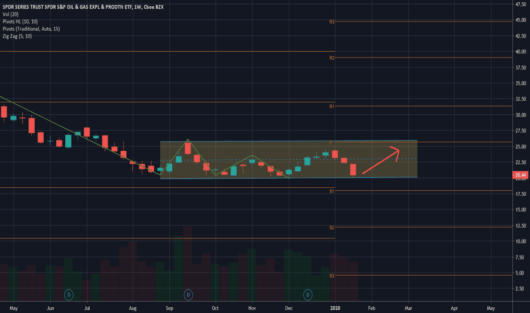Click the 47.50 price axis label

pyautogui.click(x=520, y=4)
